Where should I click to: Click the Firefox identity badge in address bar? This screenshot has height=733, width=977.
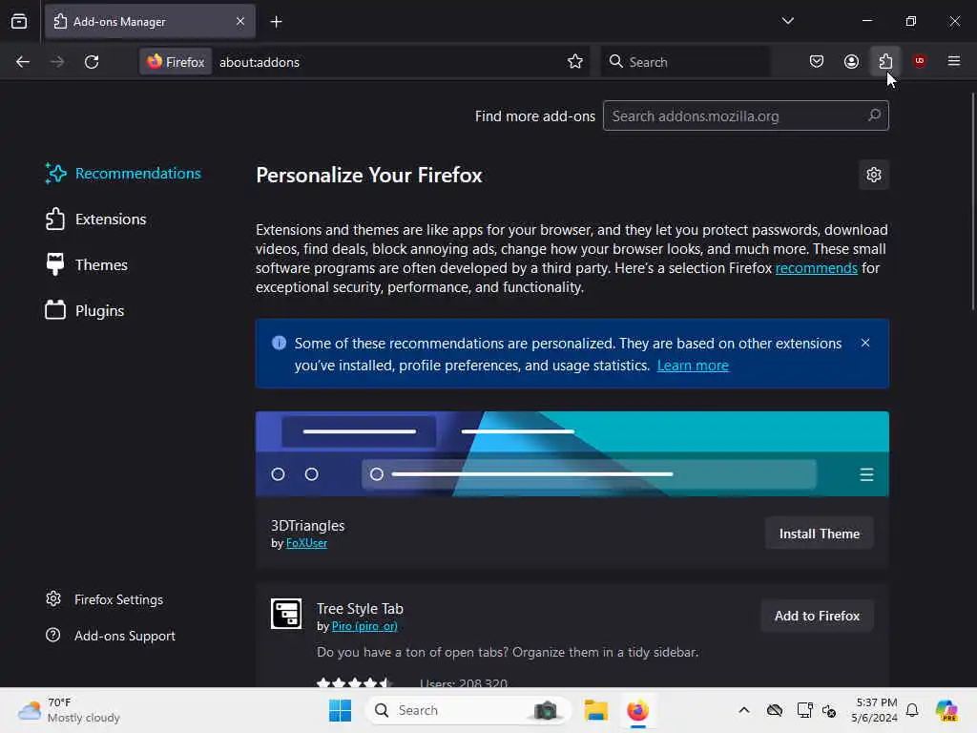coord(176,62)
